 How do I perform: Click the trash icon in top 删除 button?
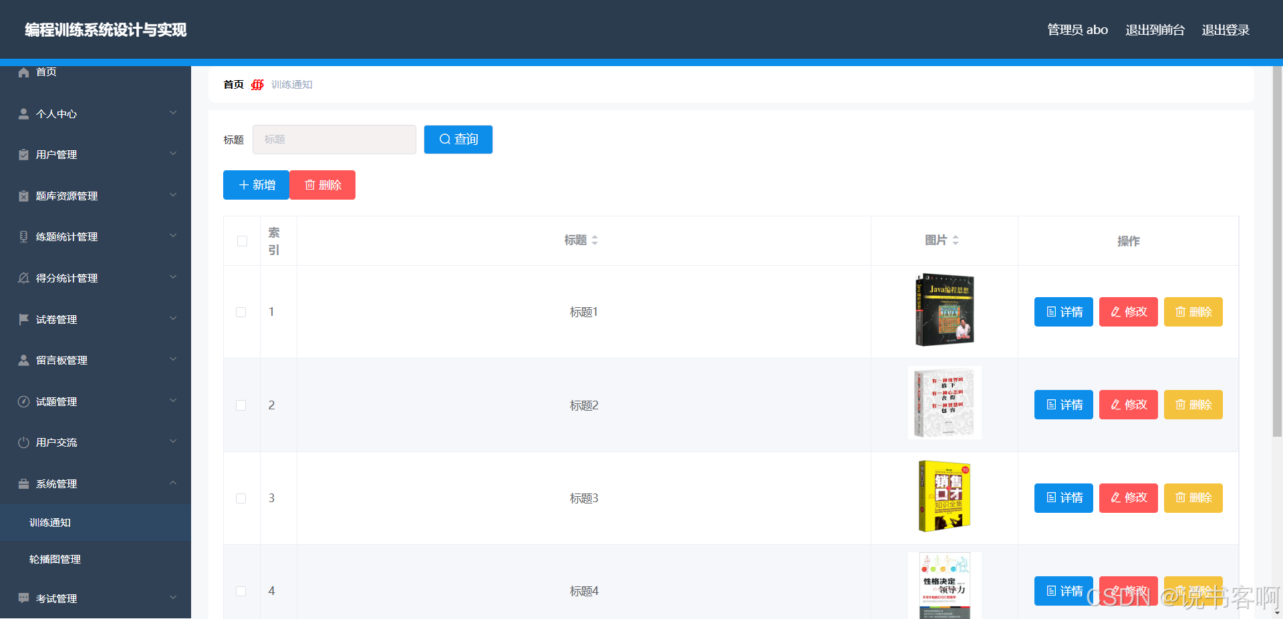coord(310,185)
